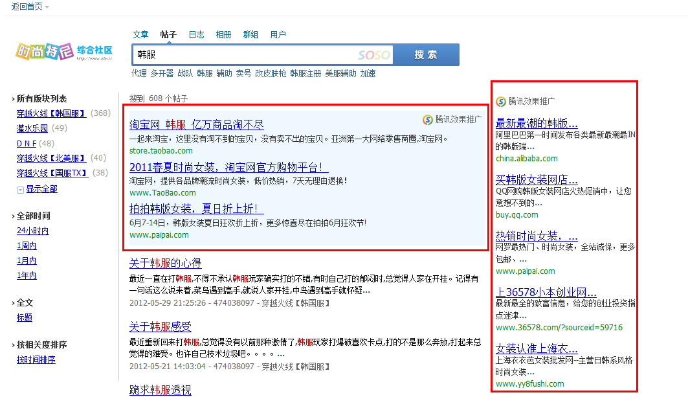The height and width of the screenshot is (397, 688).
Task: Sort results with 按时间排序
Action: coord(36,359)
